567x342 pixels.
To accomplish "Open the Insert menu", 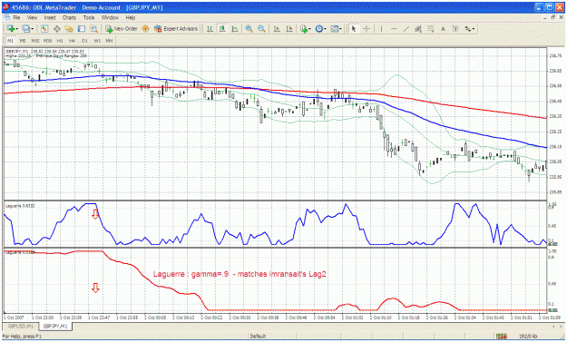I will (50, 17).
